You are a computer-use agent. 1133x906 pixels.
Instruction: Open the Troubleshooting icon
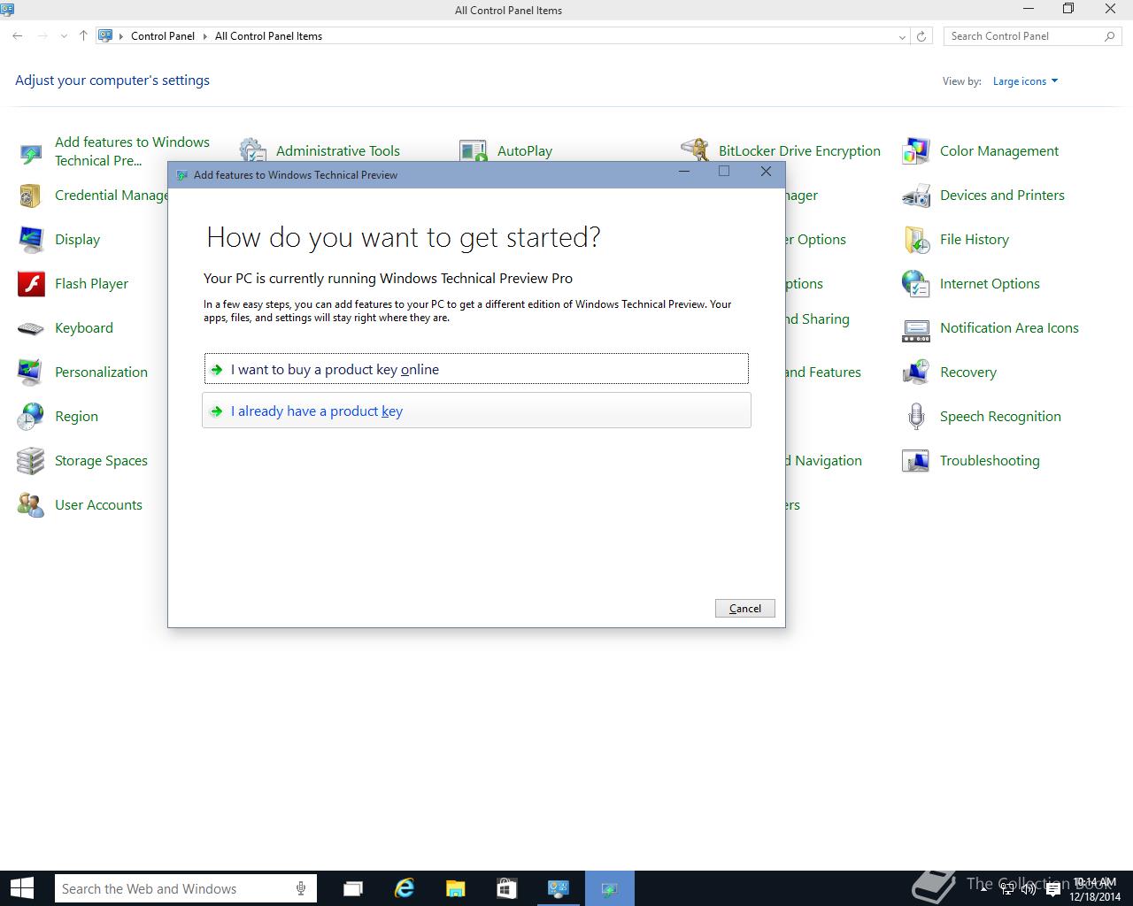click(916, 461)
